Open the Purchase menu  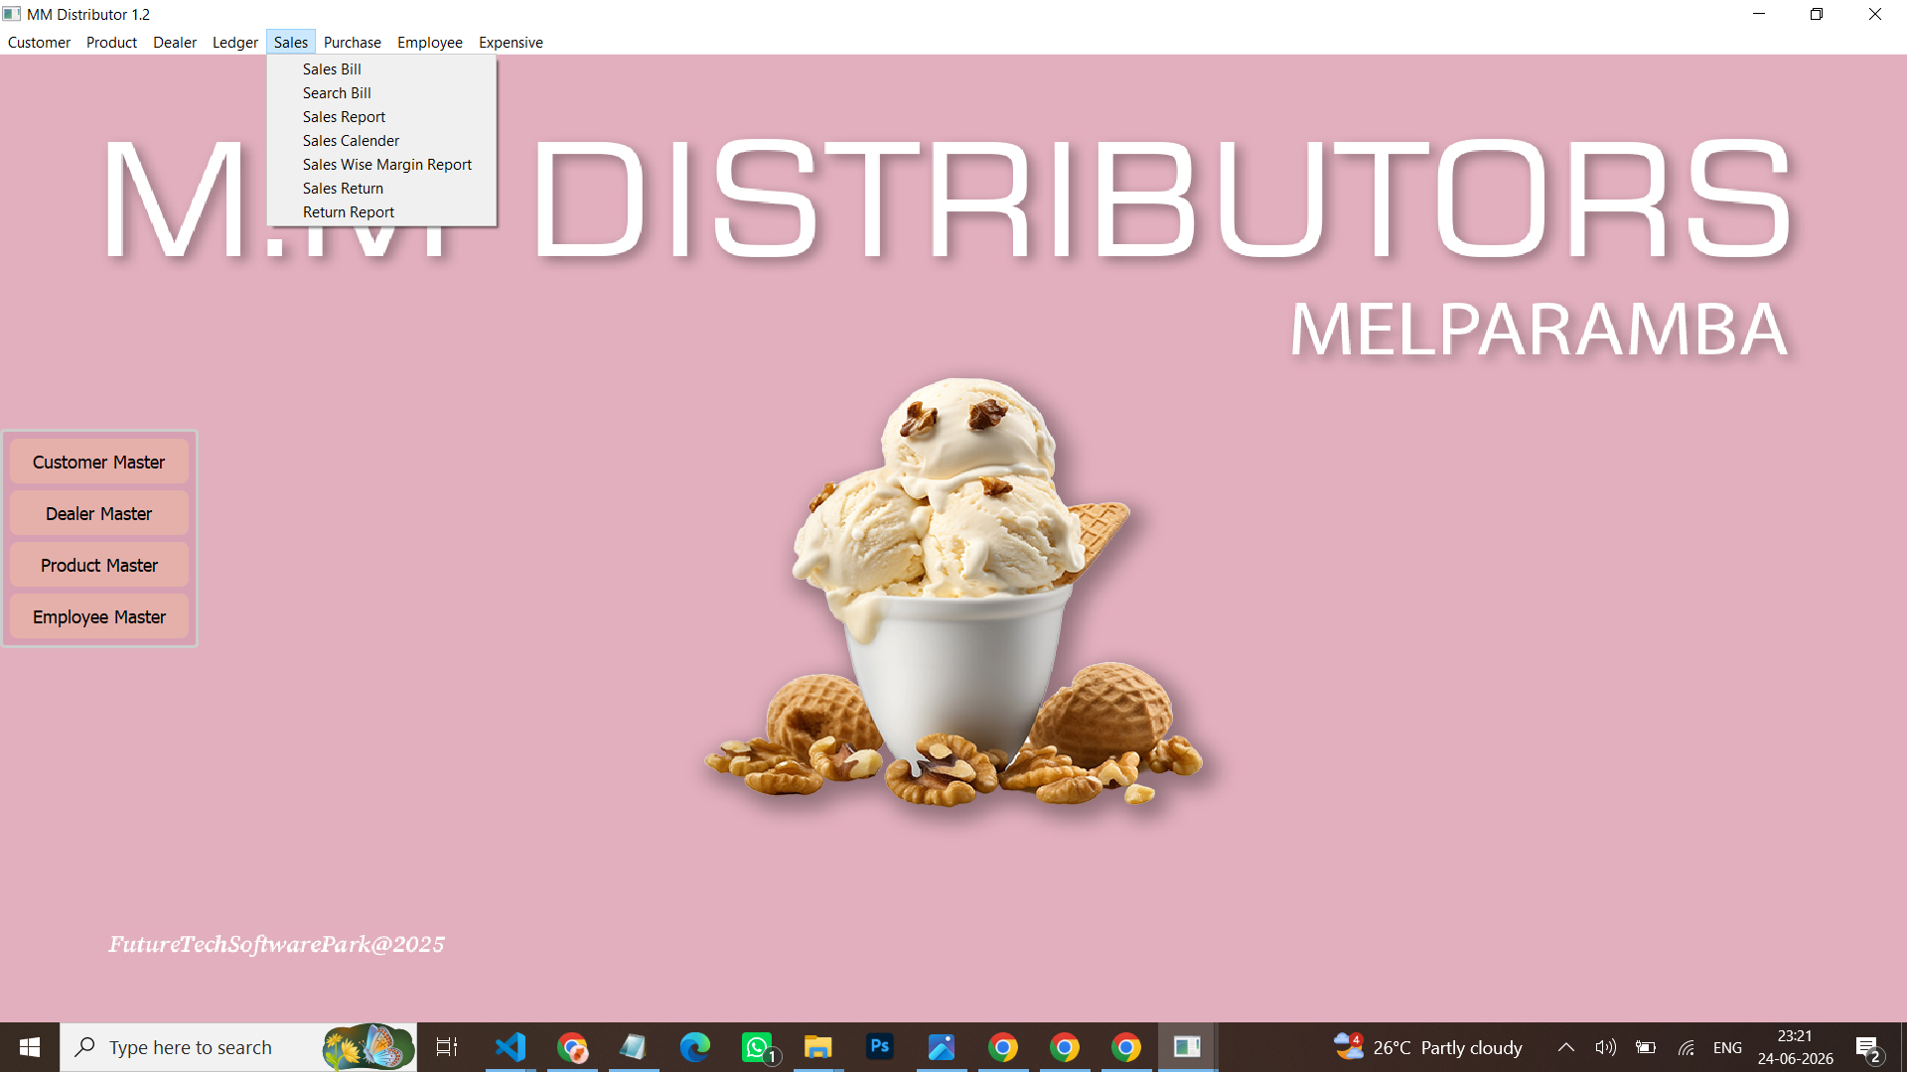click(x=353, y=43)
